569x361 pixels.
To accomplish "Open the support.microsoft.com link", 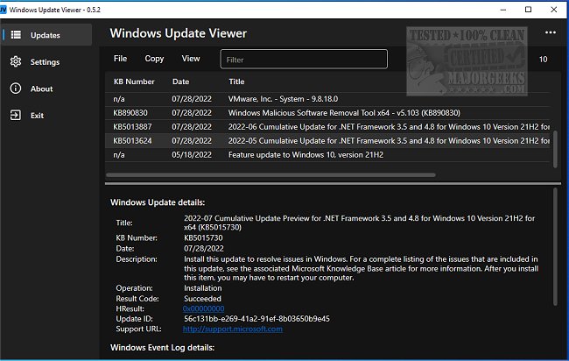I will pos(233,329).
